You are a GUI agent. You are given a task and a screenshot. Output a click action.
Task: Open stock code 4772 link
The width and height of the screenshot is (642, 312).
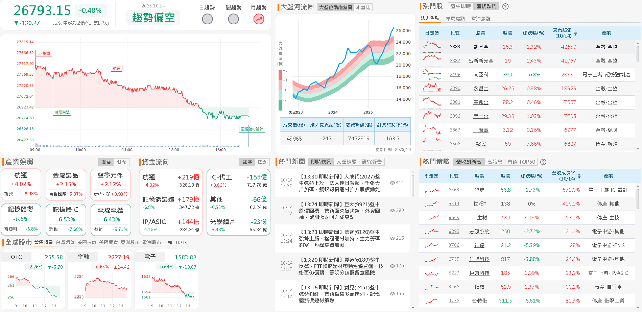point(454,301)
